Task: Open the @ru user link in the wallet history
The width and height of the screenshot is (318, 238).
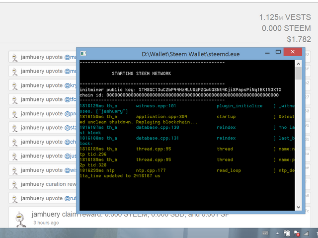Action: [70, 198]
